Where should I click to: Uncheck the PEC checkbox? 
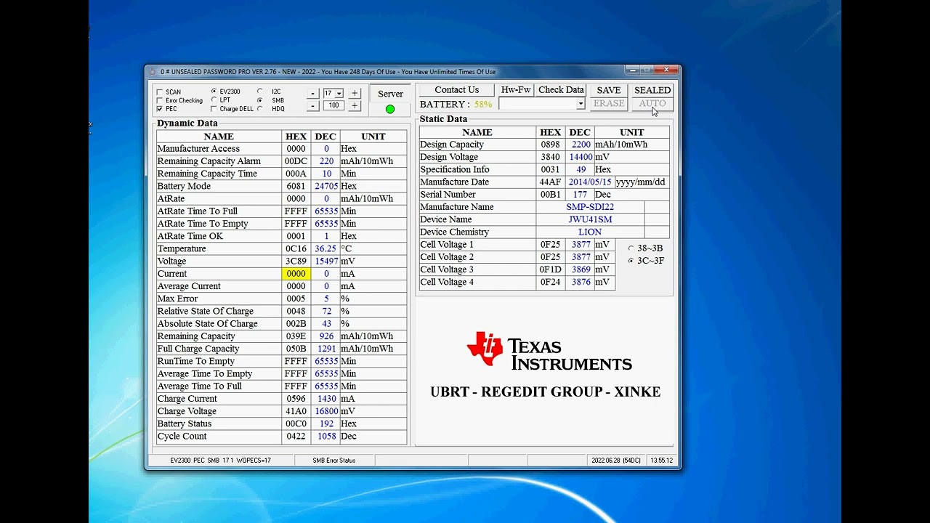[x=160, y=109]
